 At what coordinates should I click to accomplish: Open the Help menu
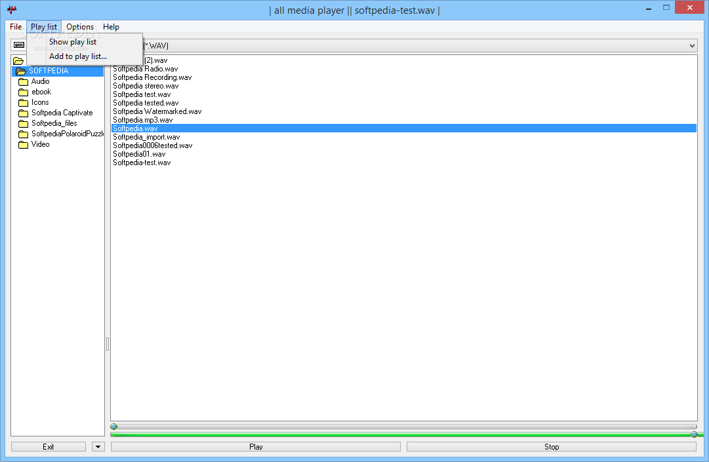111,27
